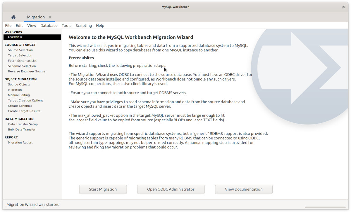Open Migration Report in sidebar

[20, 143]
